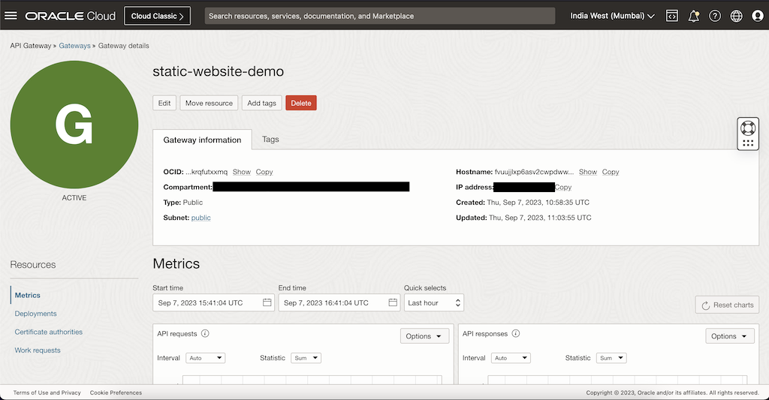Go to Gateways breadcrumb link
This screenshot has height=400, width=769.
74,46
